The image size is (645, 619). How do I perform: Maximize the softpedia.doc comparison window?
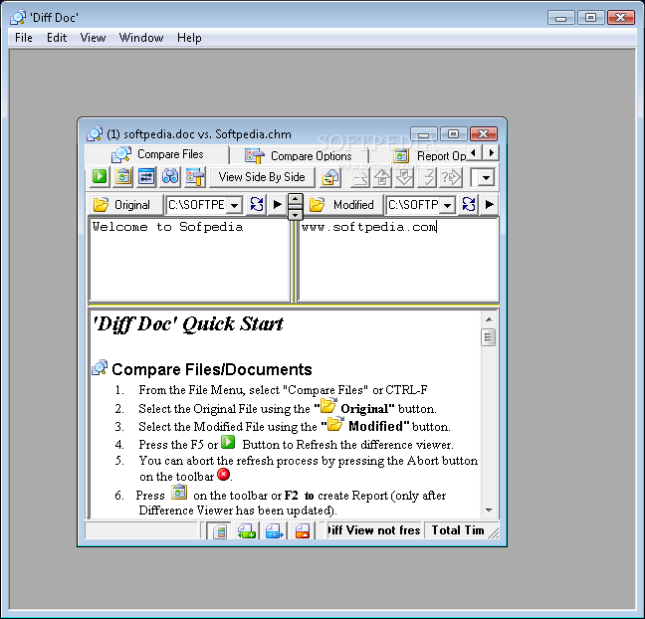tap(453, 133)
